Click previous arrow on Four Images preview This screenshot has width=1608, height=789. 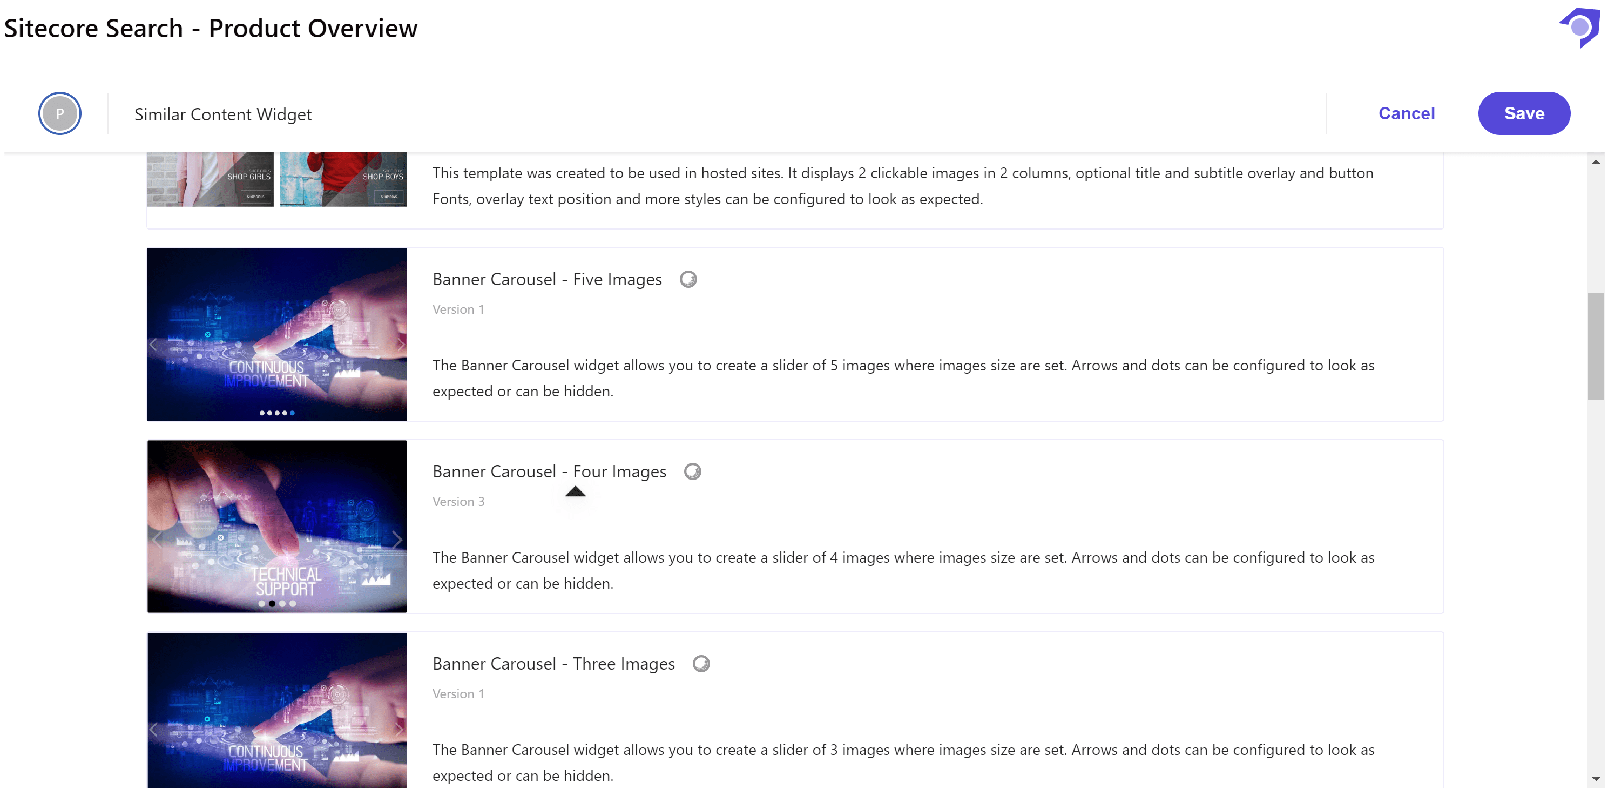[x=157, y=540]
